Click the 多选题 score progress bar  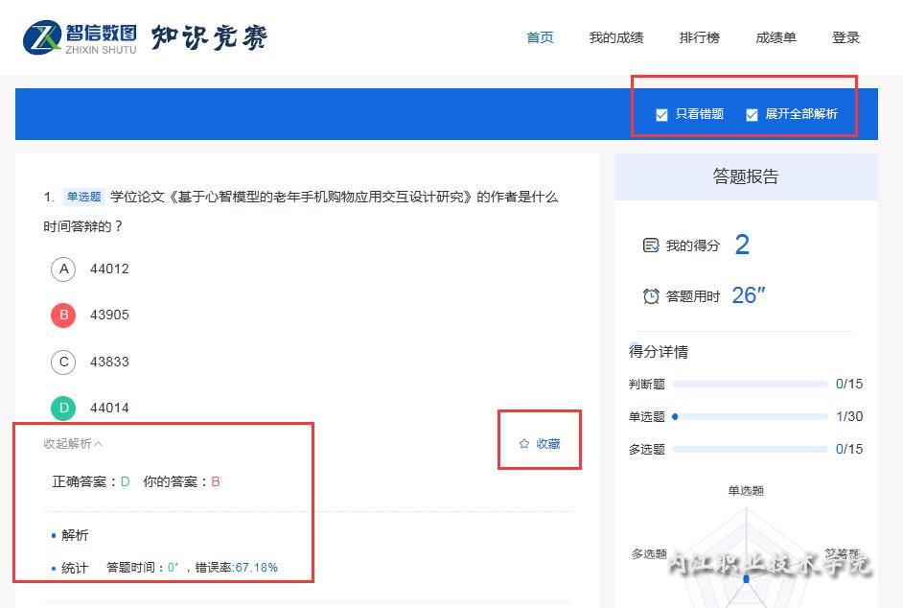point(750,449)
